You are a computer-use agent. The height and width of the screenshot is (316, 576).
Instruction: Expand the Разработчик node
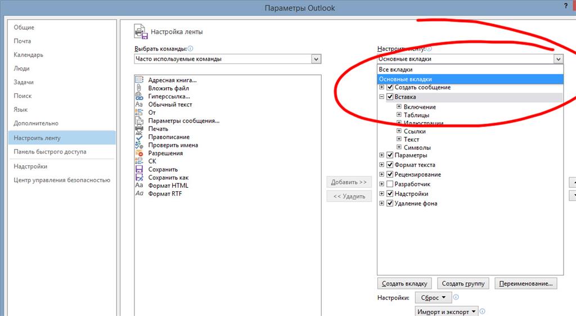(x=382, y=184)
